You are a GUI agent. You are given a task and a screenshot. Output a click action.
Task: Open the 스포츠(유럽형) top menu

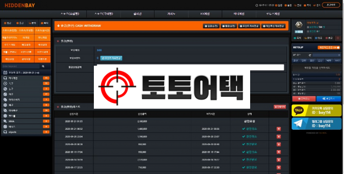(x=70, y=14)
